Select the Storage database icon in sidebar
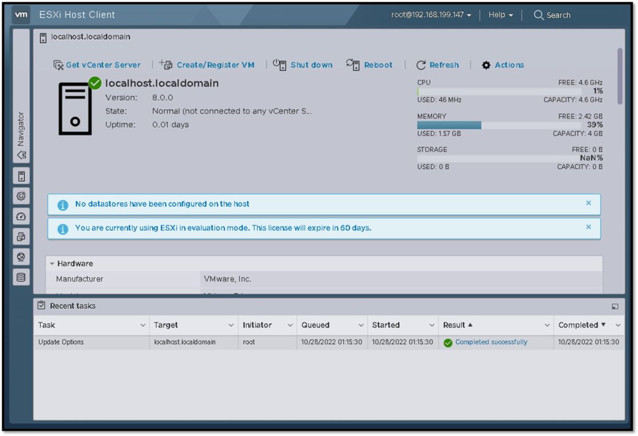 (x=21, y=276)
